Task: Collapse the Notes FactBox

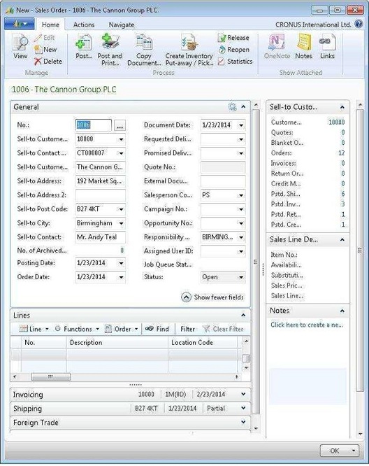Action: click(x=342, y=311)
